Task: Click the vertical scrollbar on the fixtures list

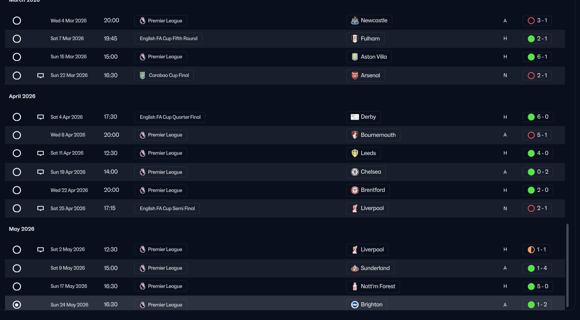Action: (x=567, y=265)
